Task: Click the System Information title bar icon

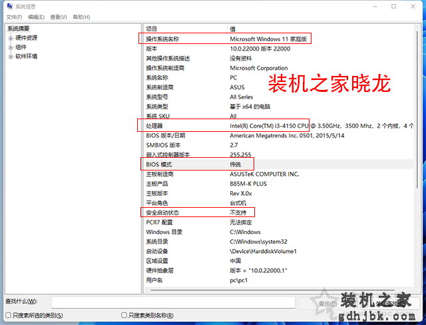Action: click(x=10, y=6)
